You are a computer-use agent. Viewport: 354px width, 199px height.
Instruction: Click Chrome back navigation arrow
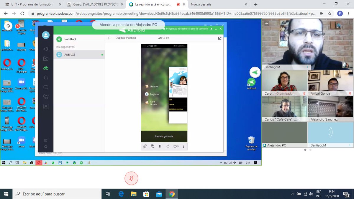pos(6,14)
